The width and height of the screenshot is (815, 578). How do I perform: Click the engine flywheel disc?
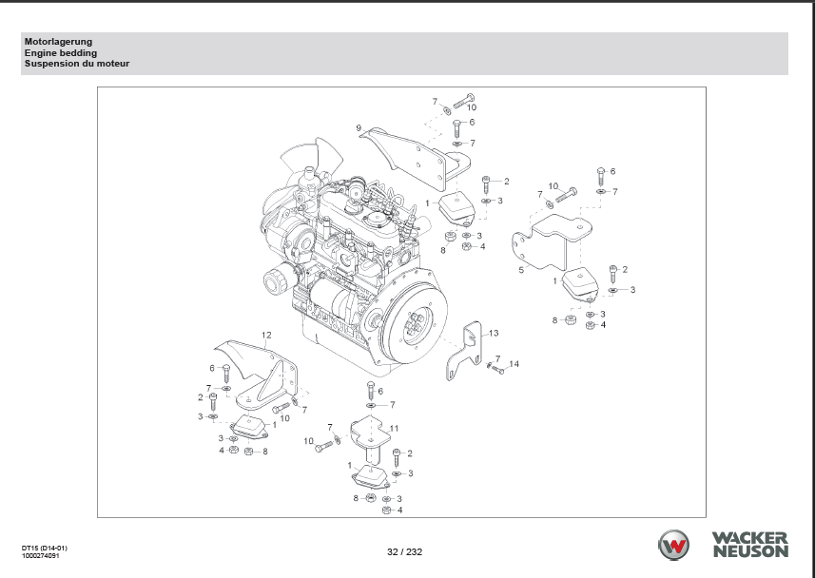pyautogui.click(x=412, y=328)
